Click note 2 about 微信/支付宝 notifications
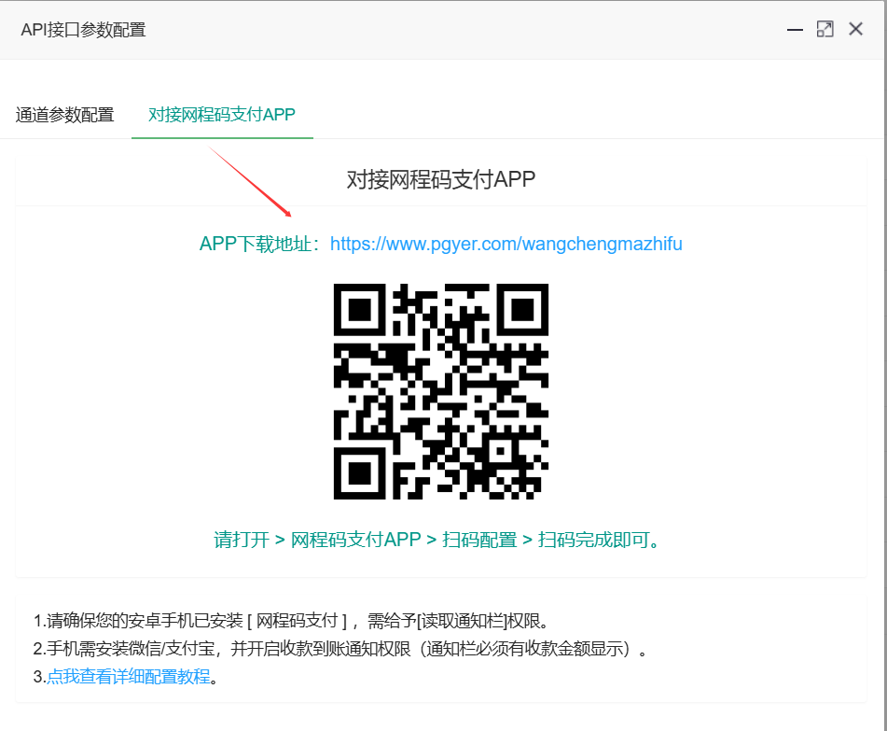 click(340, 649)
